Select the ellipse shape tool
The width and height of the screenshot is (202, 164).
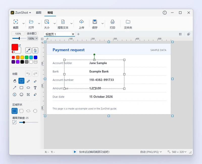pyautogui.click(x=28, y=88)
